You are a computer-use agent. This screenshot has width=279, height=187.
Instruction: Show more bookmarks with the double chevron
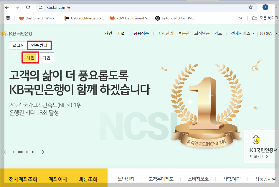tap(241, 18)
